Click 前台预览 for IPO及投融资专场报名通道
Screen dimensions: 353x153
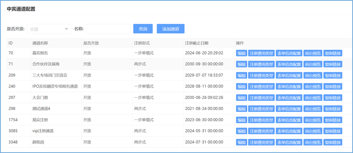313,87
